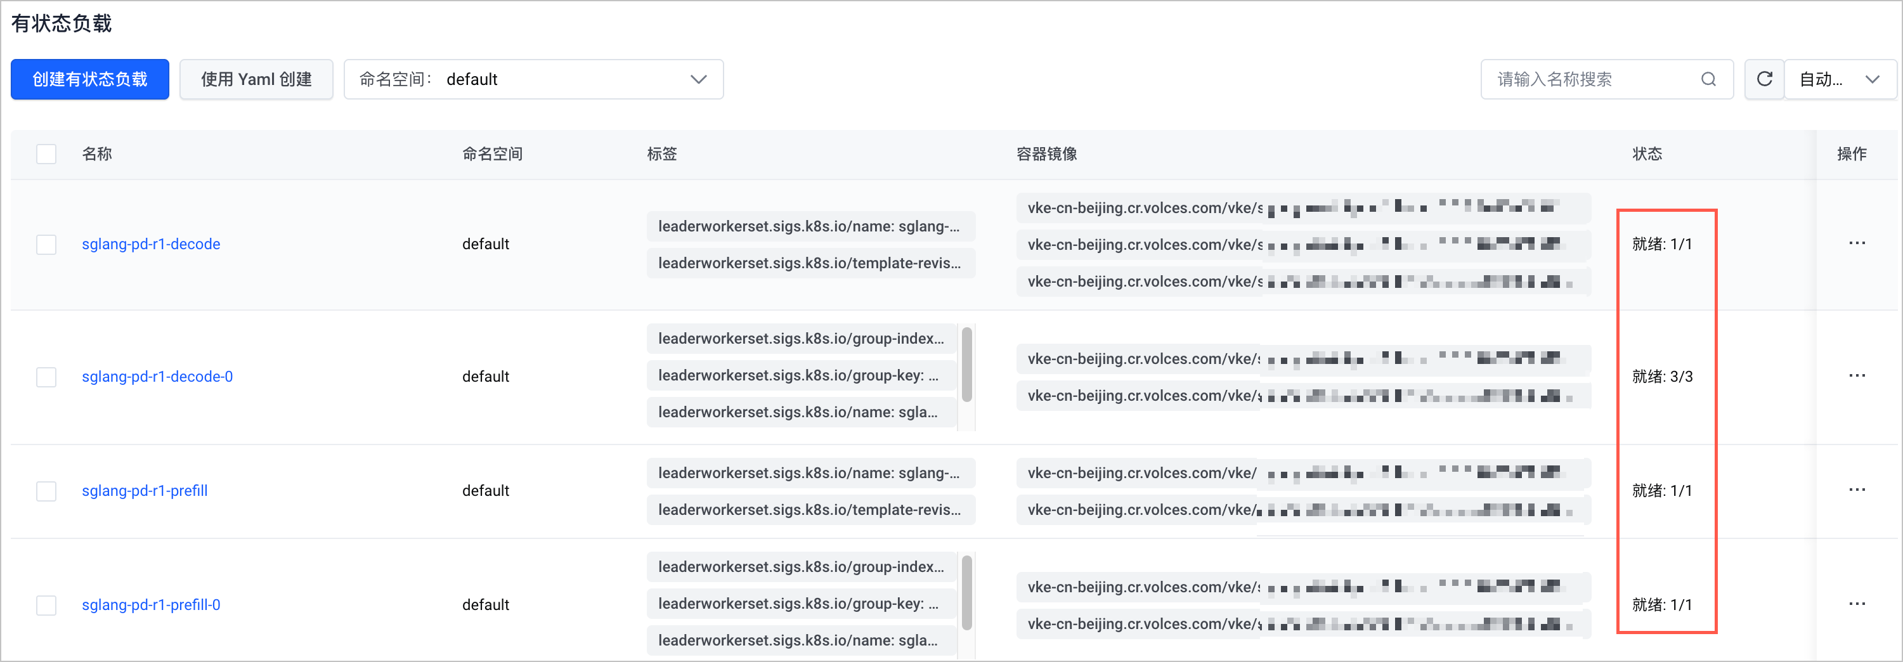
Task: Click the 就绪: 3/3 status text
Action: (1662, 377)
